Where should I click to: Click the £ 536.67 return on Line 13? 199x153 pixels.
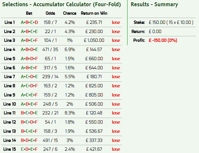pyautogui.click(x=94, y=131)
